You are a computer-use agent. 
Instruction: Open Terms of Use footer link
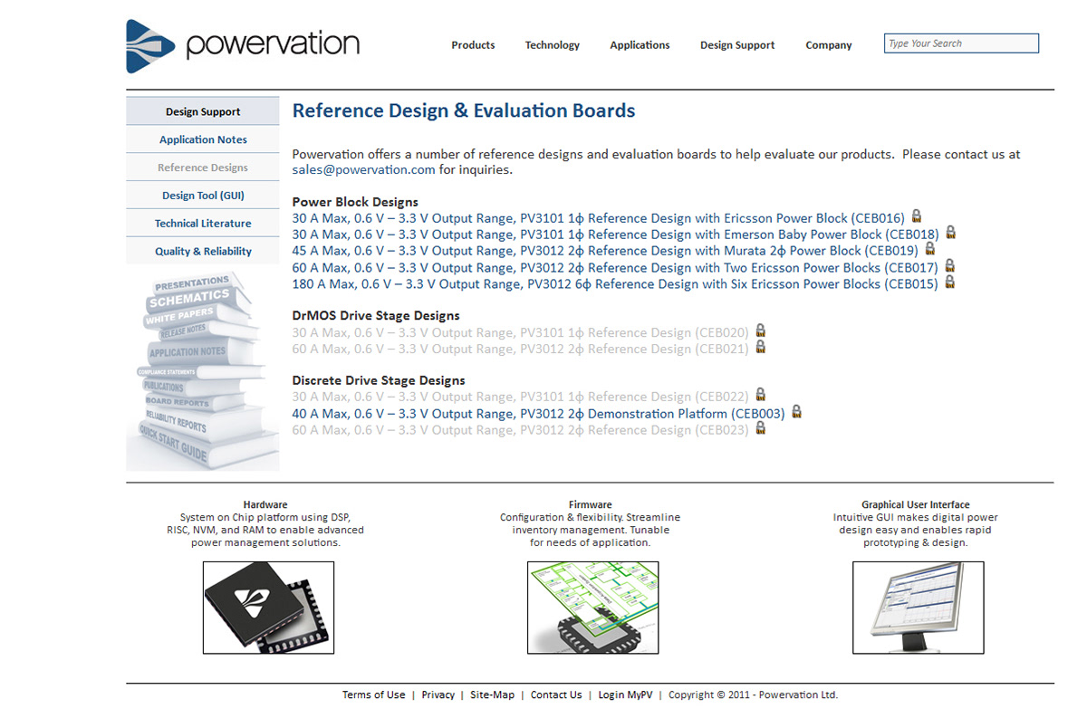[x=373, y=695]
